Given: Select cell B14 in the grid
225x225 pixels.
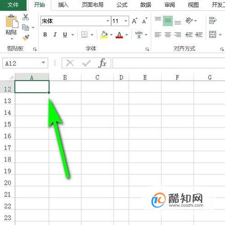Looking at the screenshot, I should pos(65,110).
